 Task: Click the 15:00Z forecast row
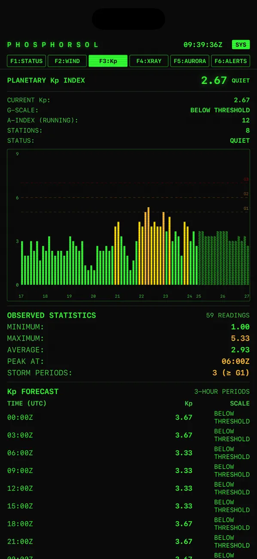(128, 506)
